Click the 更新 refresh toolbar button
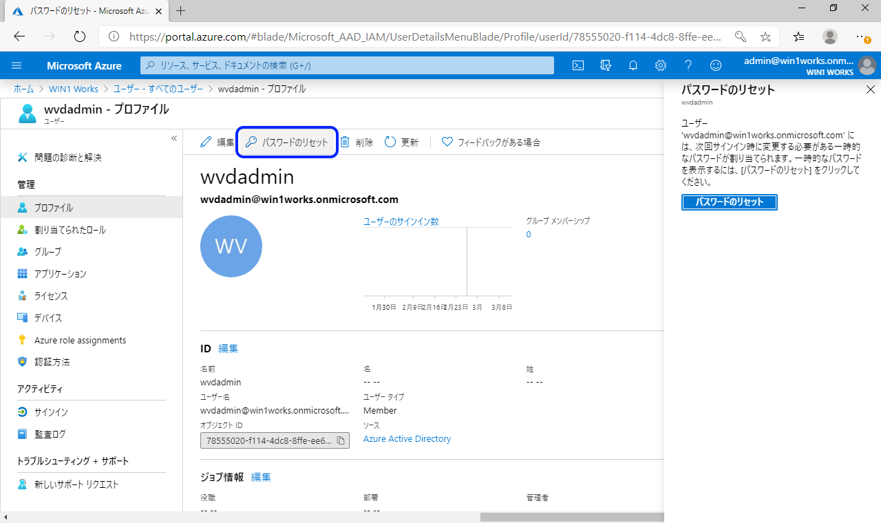Image resolution: width=881 pixels, height=523 pixels. 401,142
